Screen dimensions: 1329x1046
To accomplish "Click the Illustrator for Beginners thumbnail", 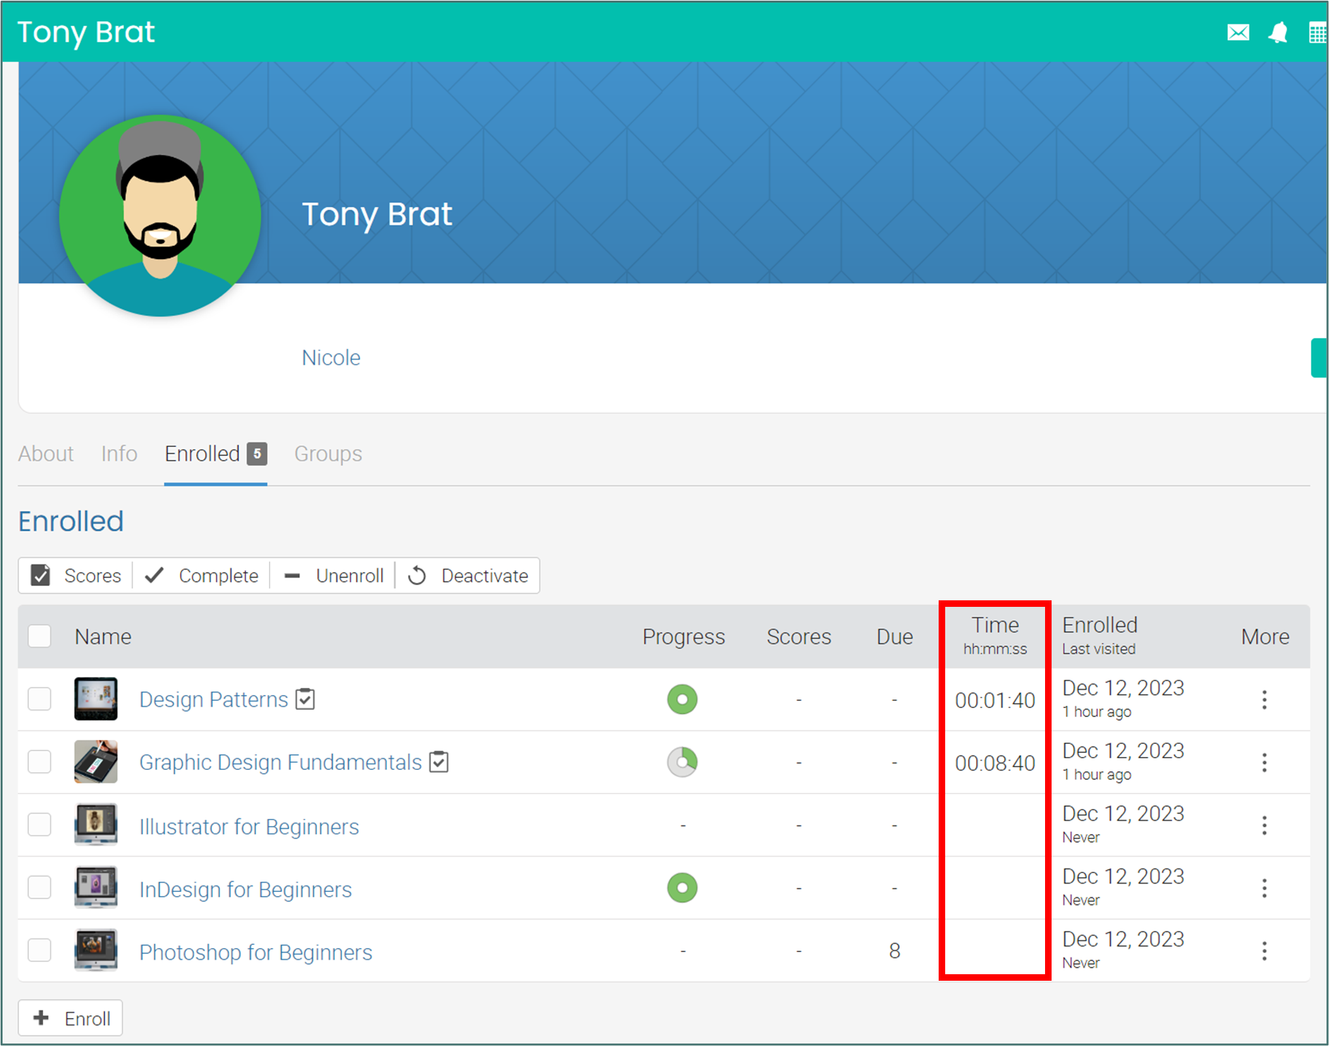I will click(96, 825).
